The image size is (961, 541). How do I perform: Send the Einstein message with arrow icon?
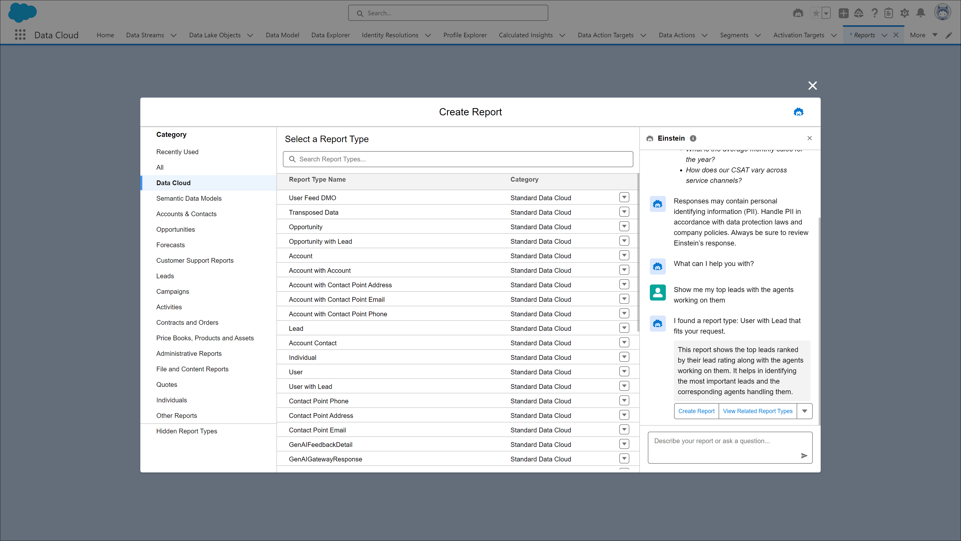(x=804, y=456)
